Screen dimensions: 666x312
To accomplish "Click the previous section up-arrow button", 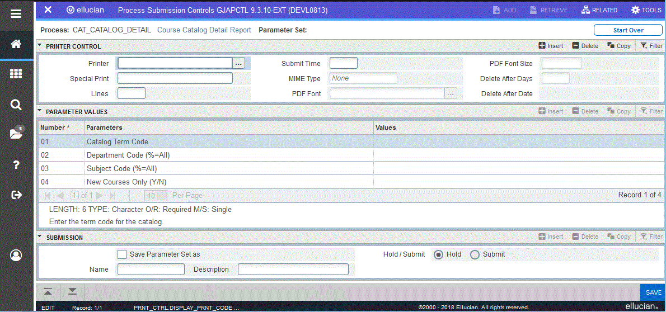I will (48, 292).
